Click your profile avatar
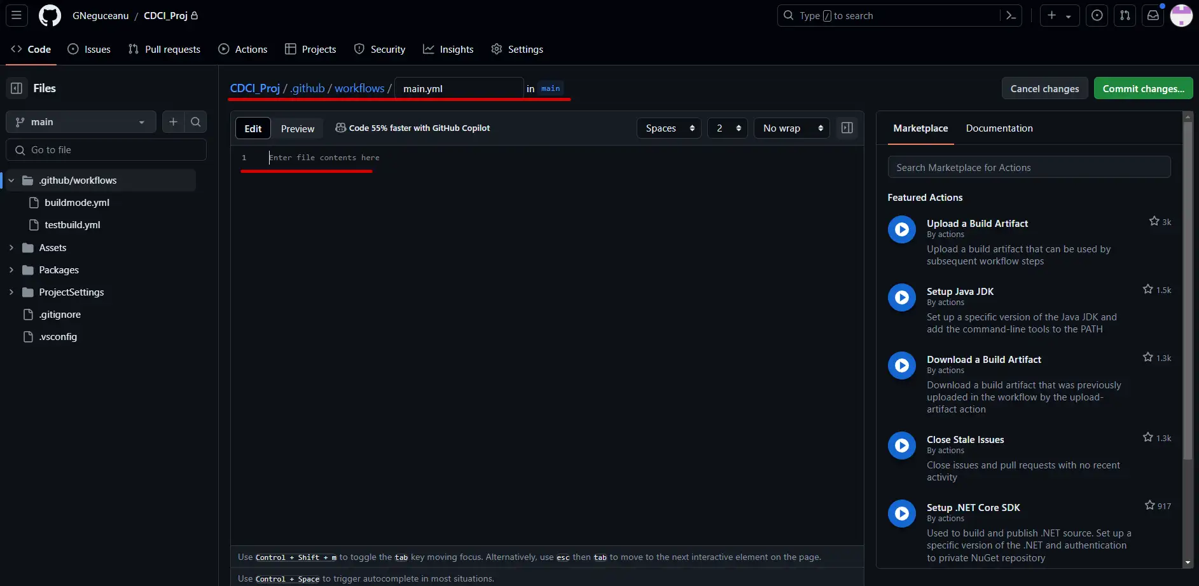 1182,15
